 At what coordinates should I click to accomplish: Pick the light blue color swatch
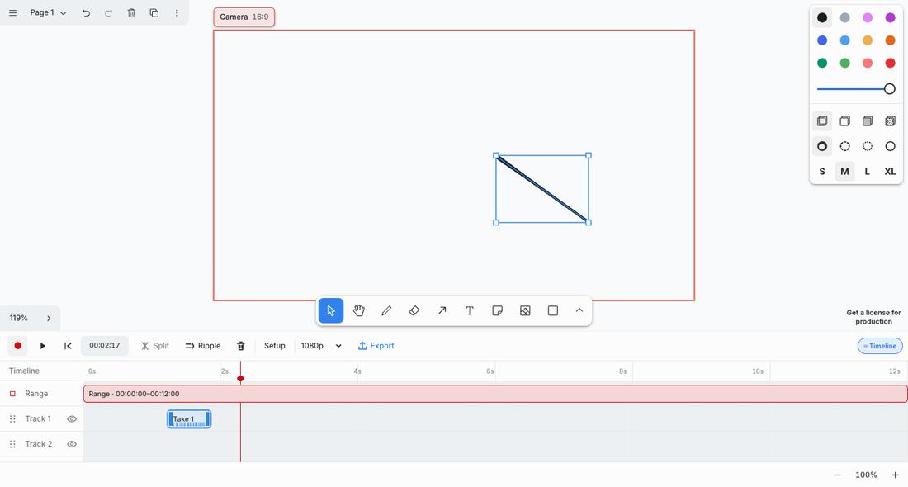[845, 40]
